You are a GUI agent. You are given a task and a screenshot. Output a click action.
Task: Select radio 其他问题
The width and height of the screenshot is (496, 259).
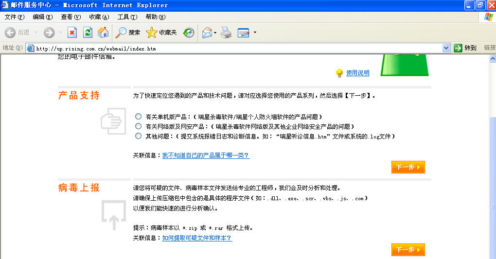(138, 136)
